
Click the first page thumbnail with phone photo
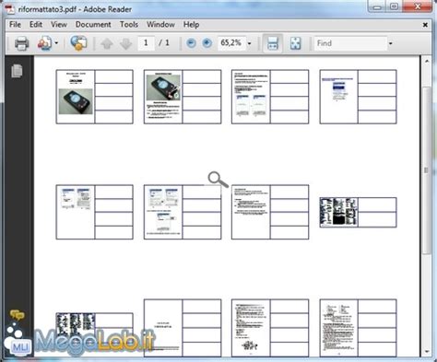pyautogui.click(x=94, y=97)
